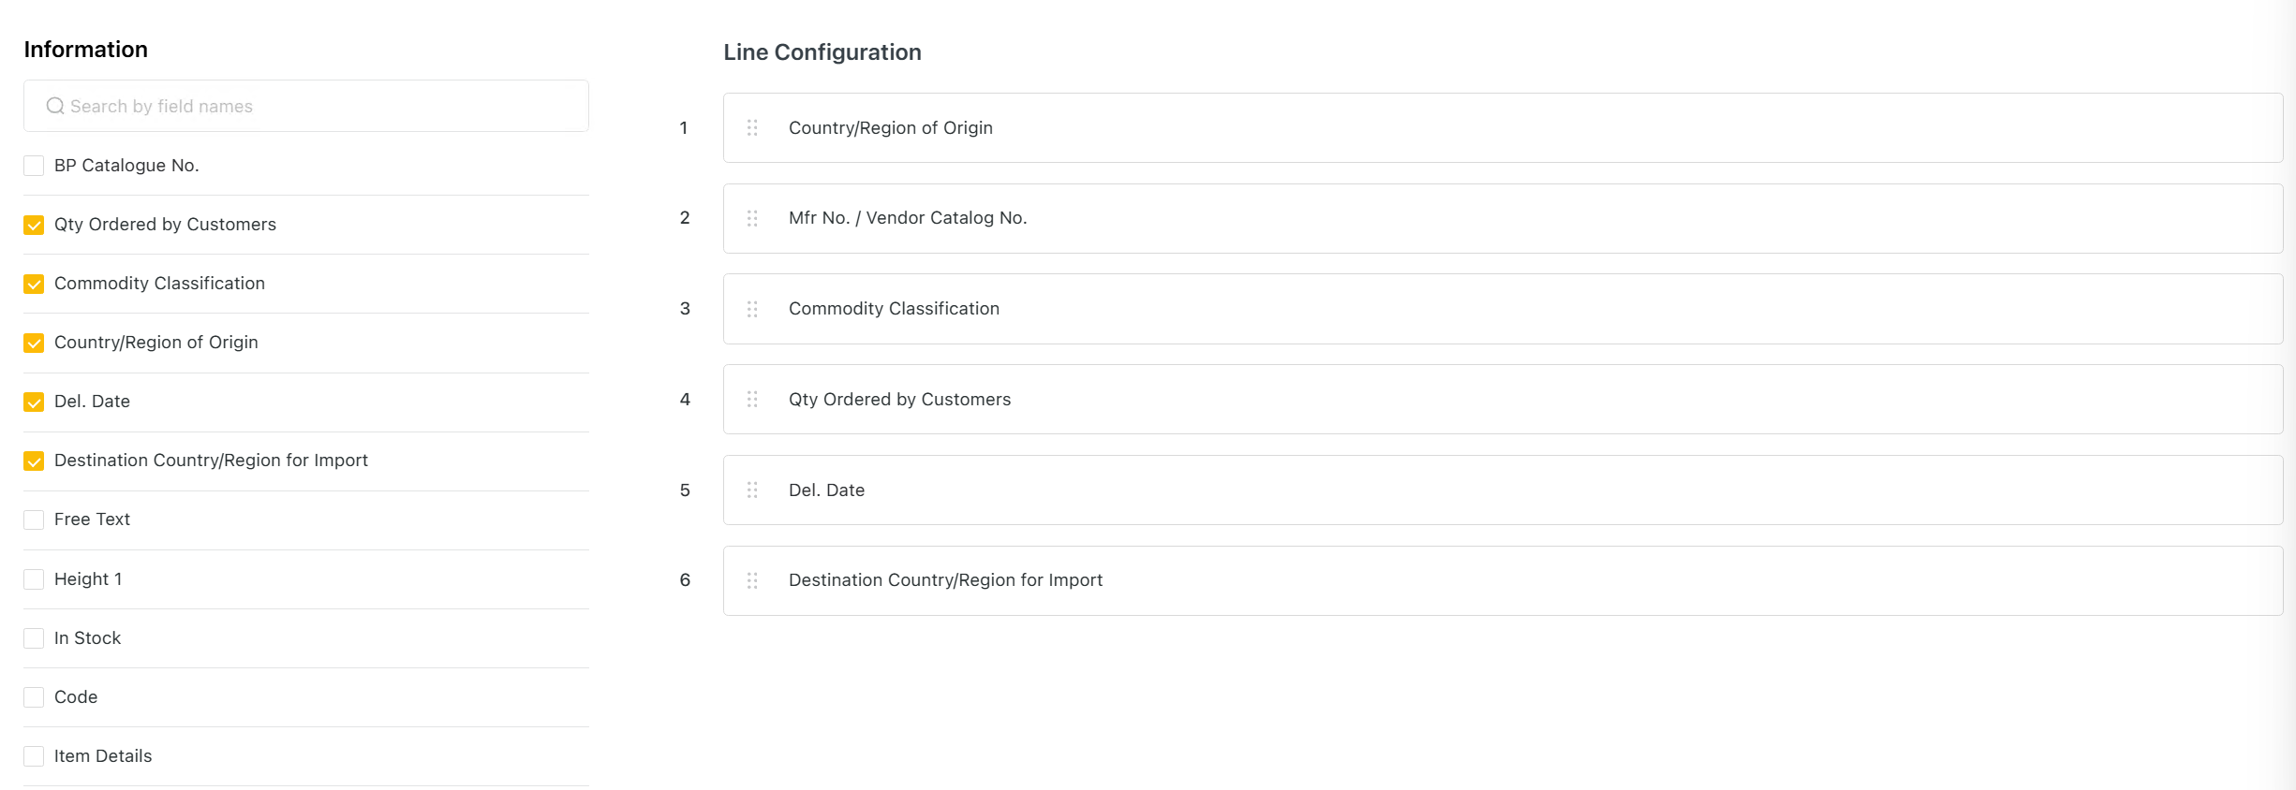Screen dimensions: 2296x790
Task: Click drag handle for Qty Ordered by Customers row
Action: tap(752, 400)
